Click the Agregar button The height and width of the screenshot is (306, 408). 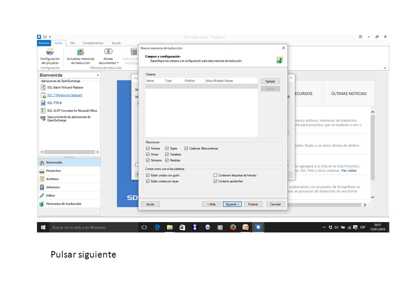point(270,81)
